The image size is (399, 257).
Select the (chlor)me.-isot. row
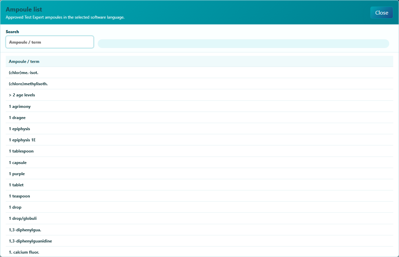click(x=199, y=72)
